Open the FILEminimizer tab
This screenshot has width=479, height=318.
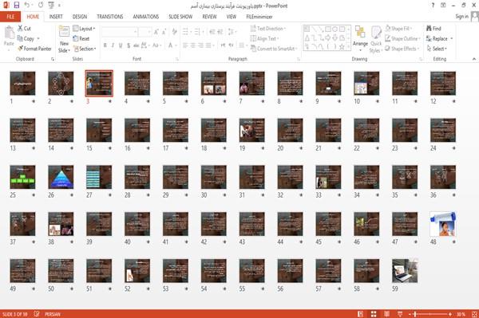(259, 17)
